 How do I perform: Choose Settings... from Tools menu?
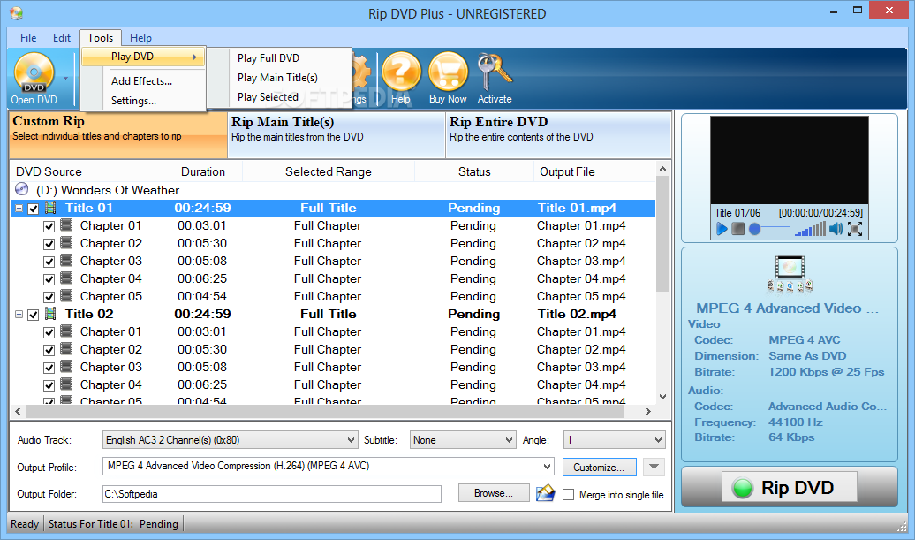coord(133,101)
